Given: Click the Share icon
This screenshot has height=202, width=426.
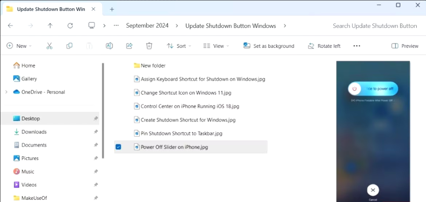Looking at the screenshot, I should point(129,46).
